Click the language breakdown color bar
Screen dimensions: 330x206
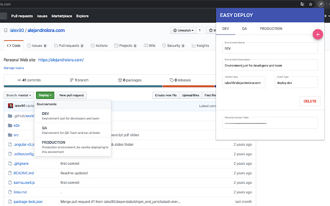pos(110,86)
